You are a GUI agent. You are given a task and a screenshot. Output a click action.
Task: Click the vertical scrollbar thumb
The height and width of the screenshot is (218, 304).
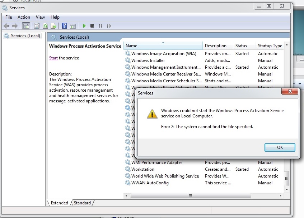point(286,179)
